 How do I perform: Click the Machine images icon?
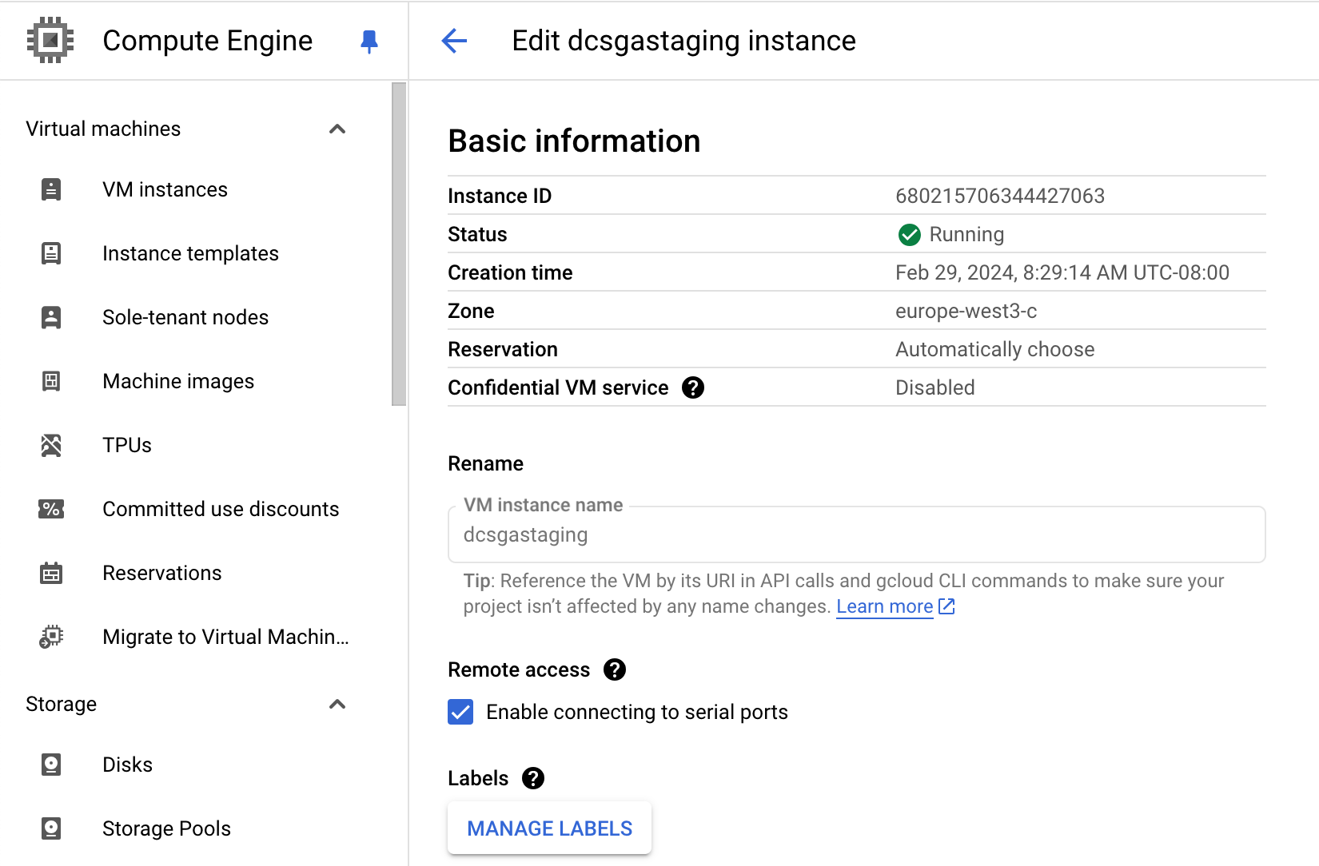point(51,381)
